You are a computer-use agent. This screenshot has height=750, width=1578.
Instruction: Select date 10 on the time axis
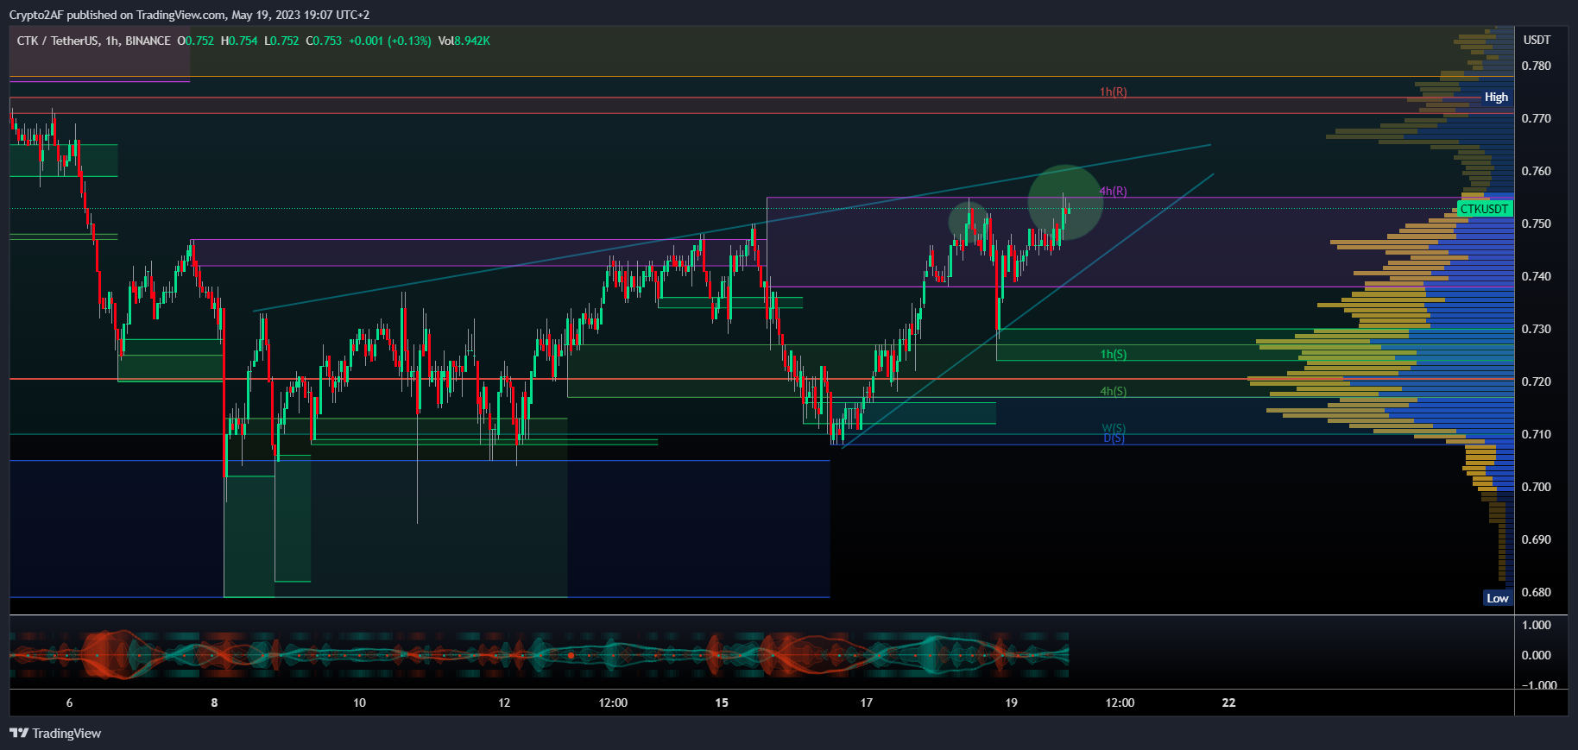click(359, 703)
